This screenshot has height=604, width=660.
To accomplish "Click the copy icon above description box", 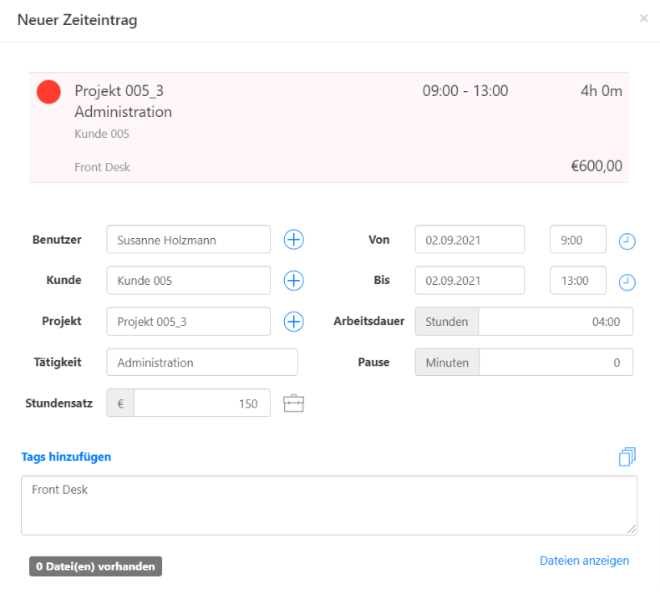I will 627,456.
